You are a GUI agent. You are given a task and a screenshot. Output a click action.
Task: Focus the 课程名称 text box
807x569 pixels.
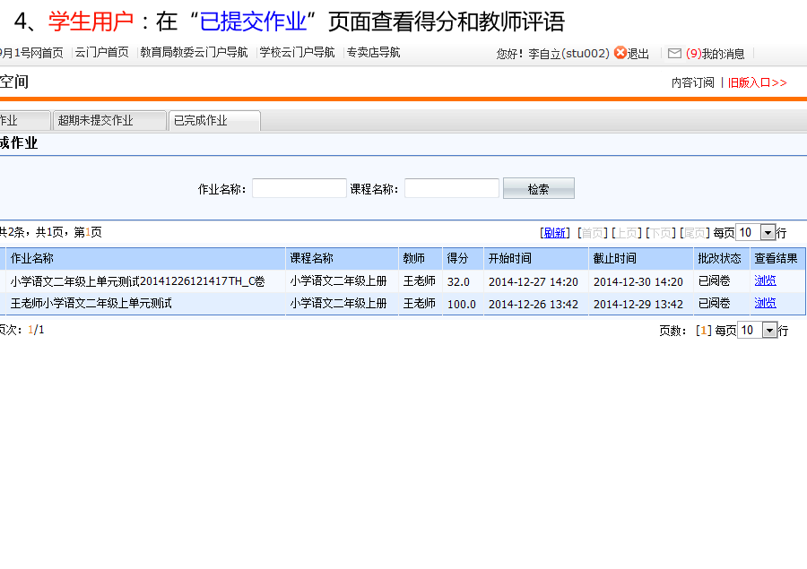(x=451, y=189)
